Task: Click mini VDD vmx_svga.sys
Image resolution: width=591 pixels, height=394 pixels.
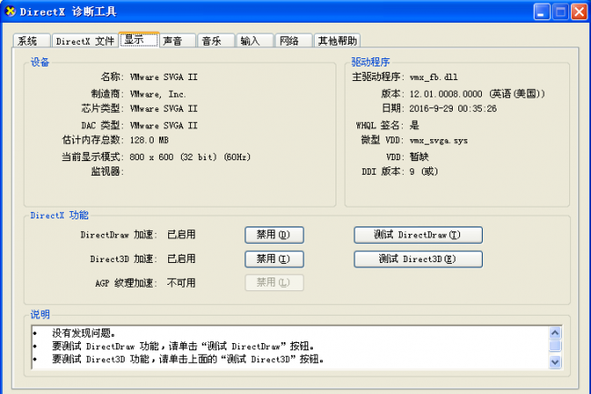Action: coord(439,141)
